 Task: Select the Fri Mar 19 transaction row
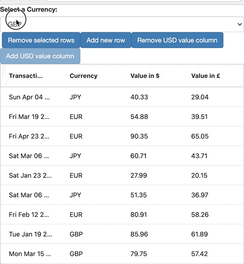(x=122, y=116)
